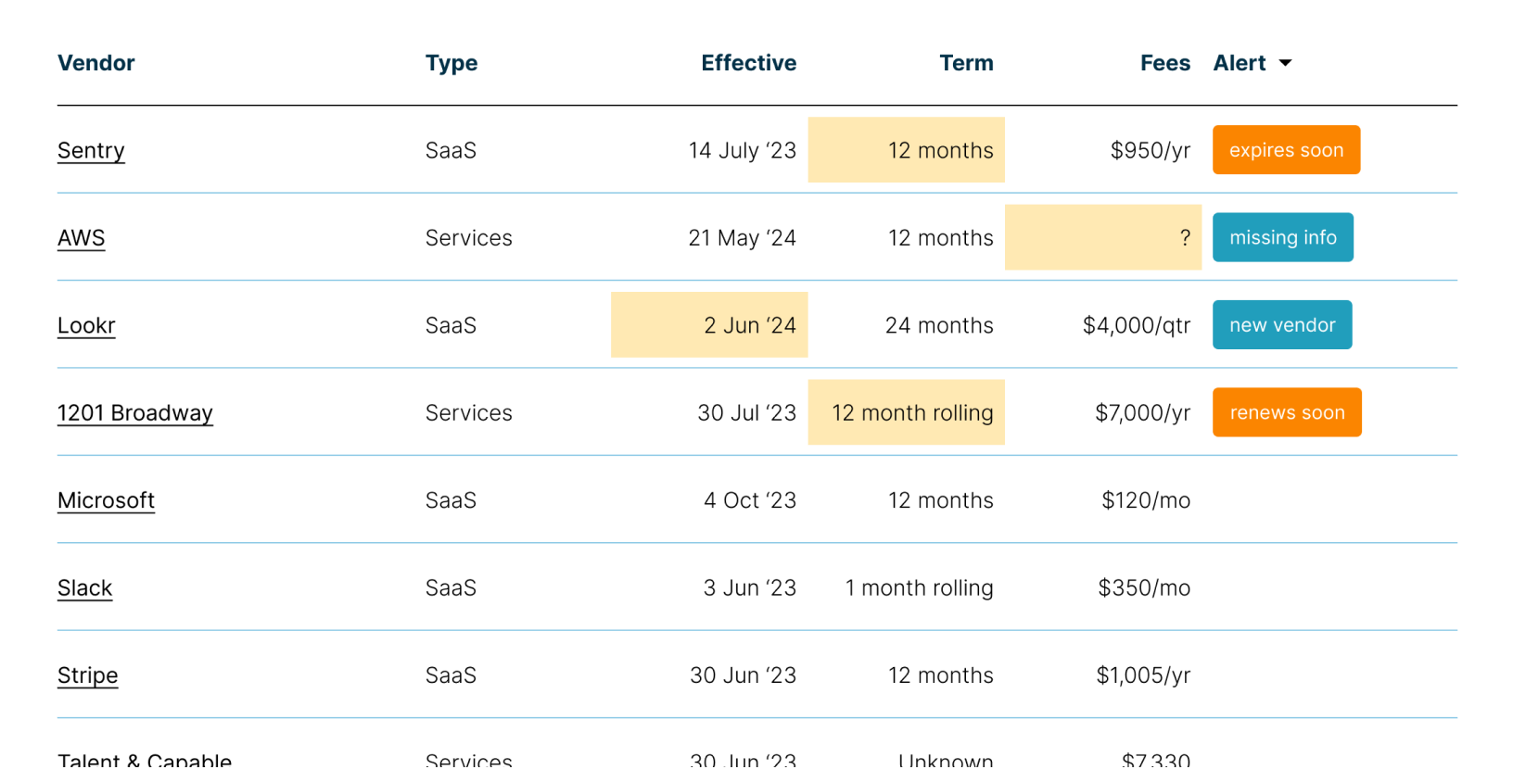Sort the table by the Fees column
The width and height of the screenshot is (1513, 782).
click(x=1165, y=63)
